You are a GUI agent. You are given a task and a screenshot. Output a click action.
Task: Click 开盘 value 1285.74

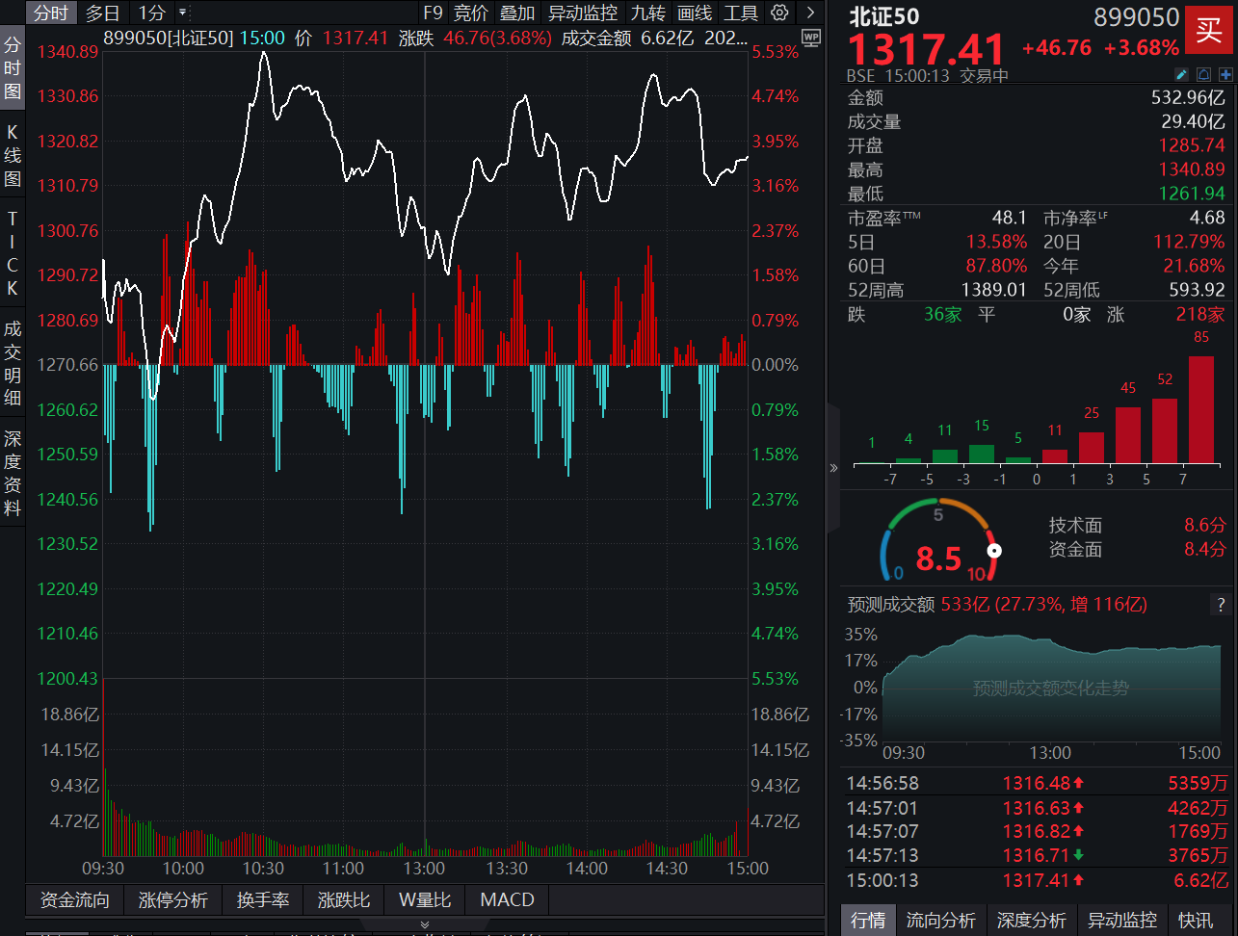point(1192,145)
